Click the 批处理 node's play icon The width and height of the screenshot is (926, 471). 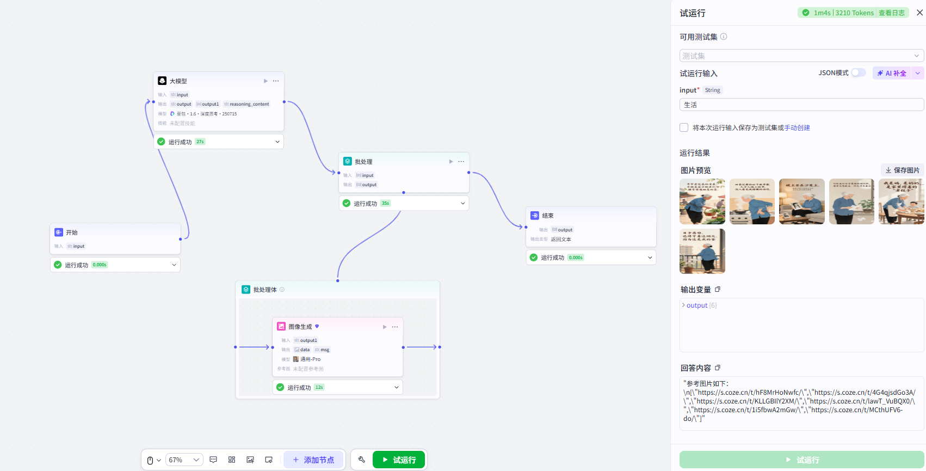[x=451, y=162]
